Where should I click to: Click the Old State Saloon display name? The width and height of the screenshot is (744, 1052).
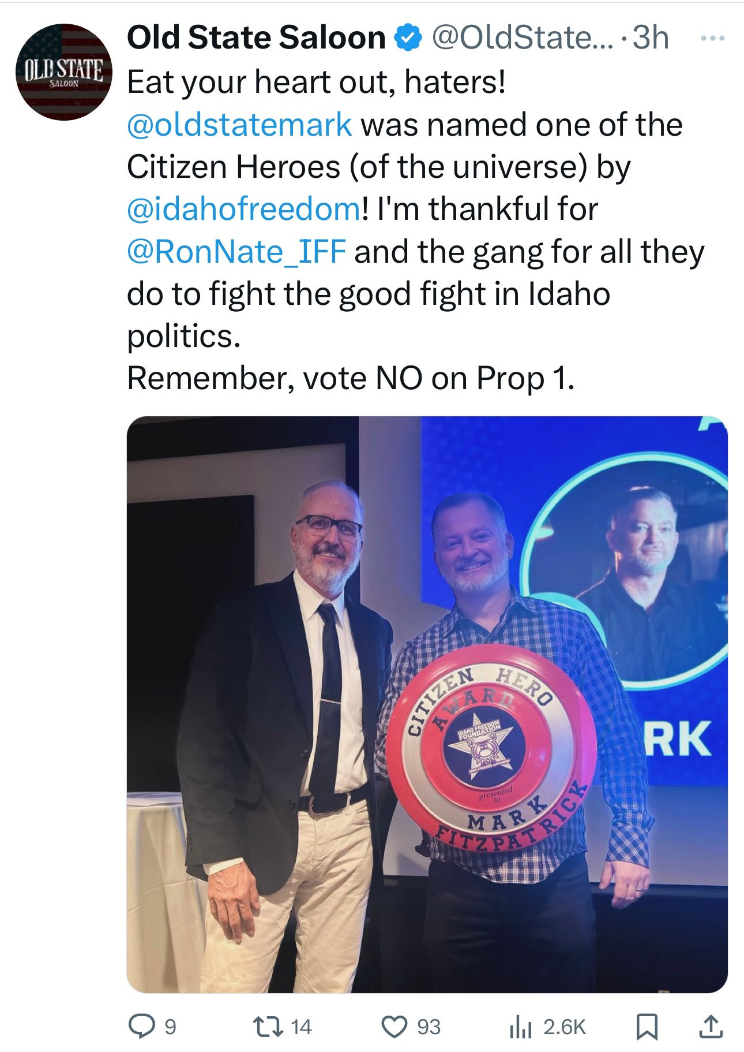coord(257,38)
